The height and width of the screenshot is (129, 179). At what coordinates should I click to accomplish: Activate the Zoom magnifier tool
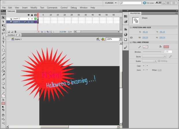click(3, 87)
